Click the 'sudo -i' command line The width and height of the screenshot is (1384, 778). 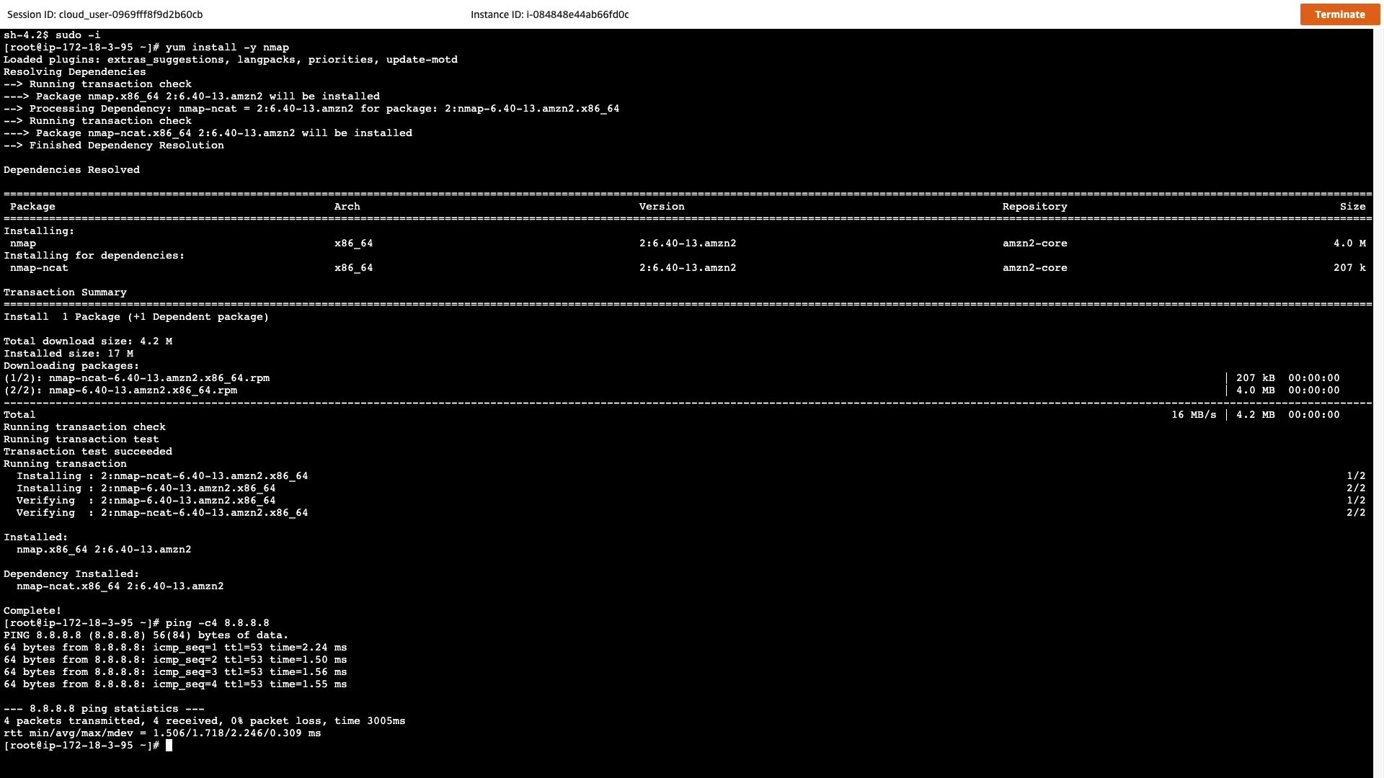(77, 35)
